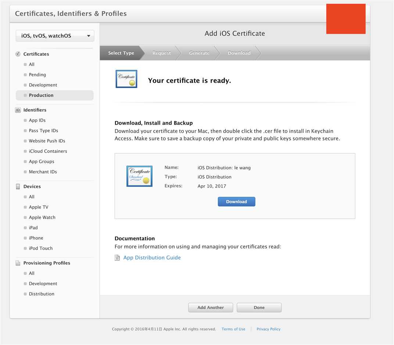The width and height of the screenshot is (394, 345).
Task: Open App Groups
Action: coord(42,162)
